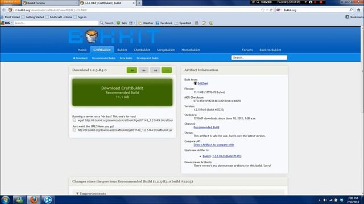Click Back to Bukkit navigation link
The image size is (364, 204).
pos(270,50)
